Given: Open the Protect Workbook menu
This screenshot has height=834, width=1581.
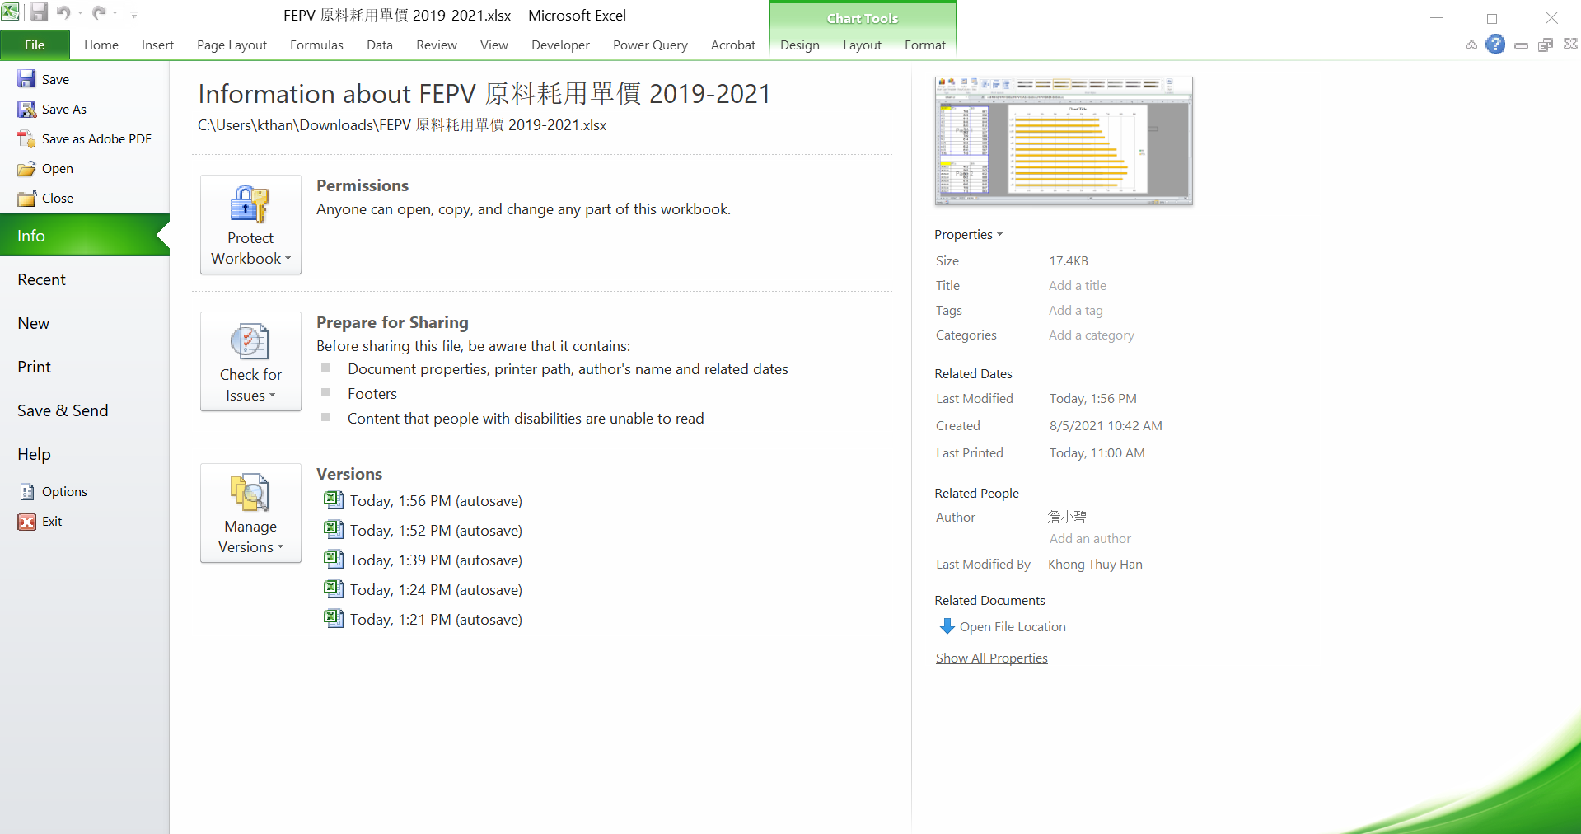Looking at the screenshot, I should point(250,224).
